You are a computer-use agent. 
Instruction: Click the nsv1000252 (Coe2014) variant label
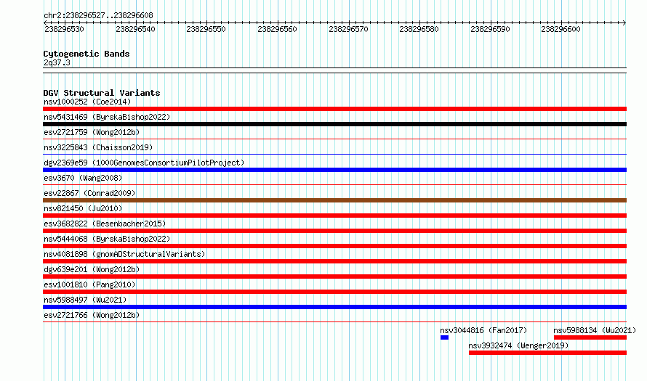[87, 102]
